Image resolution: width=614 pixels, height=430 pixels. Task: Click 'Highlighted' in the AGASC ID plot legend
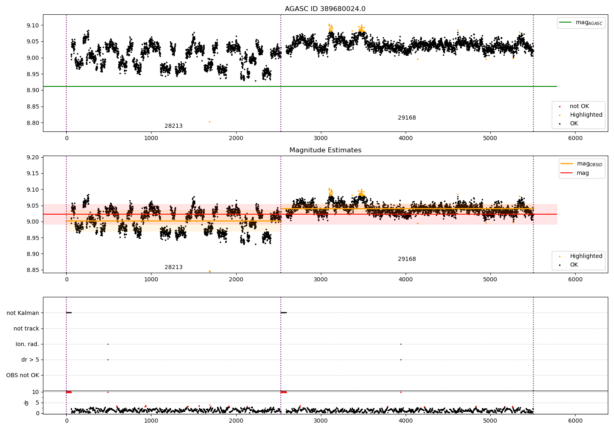[x=586, y=115]
